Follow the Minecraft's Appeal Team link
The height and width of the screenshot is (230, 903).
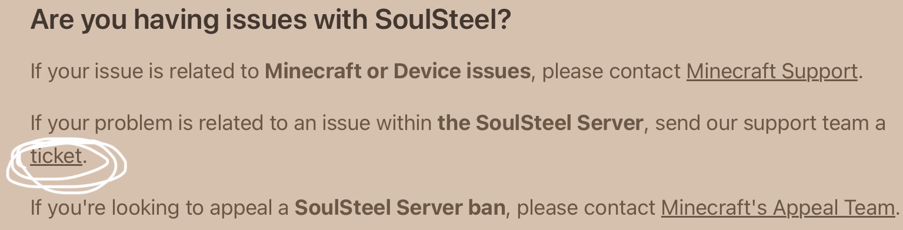click(778, 208)
